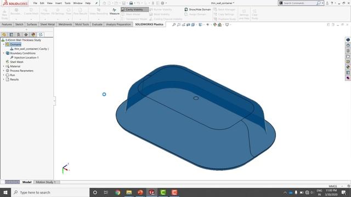Click in the Search Commands field

[x=299, y=3]
